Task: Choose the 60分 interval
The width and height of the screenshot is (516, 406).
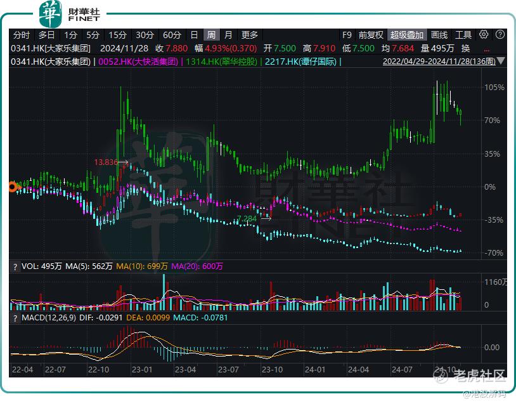Action: point(172,35)
